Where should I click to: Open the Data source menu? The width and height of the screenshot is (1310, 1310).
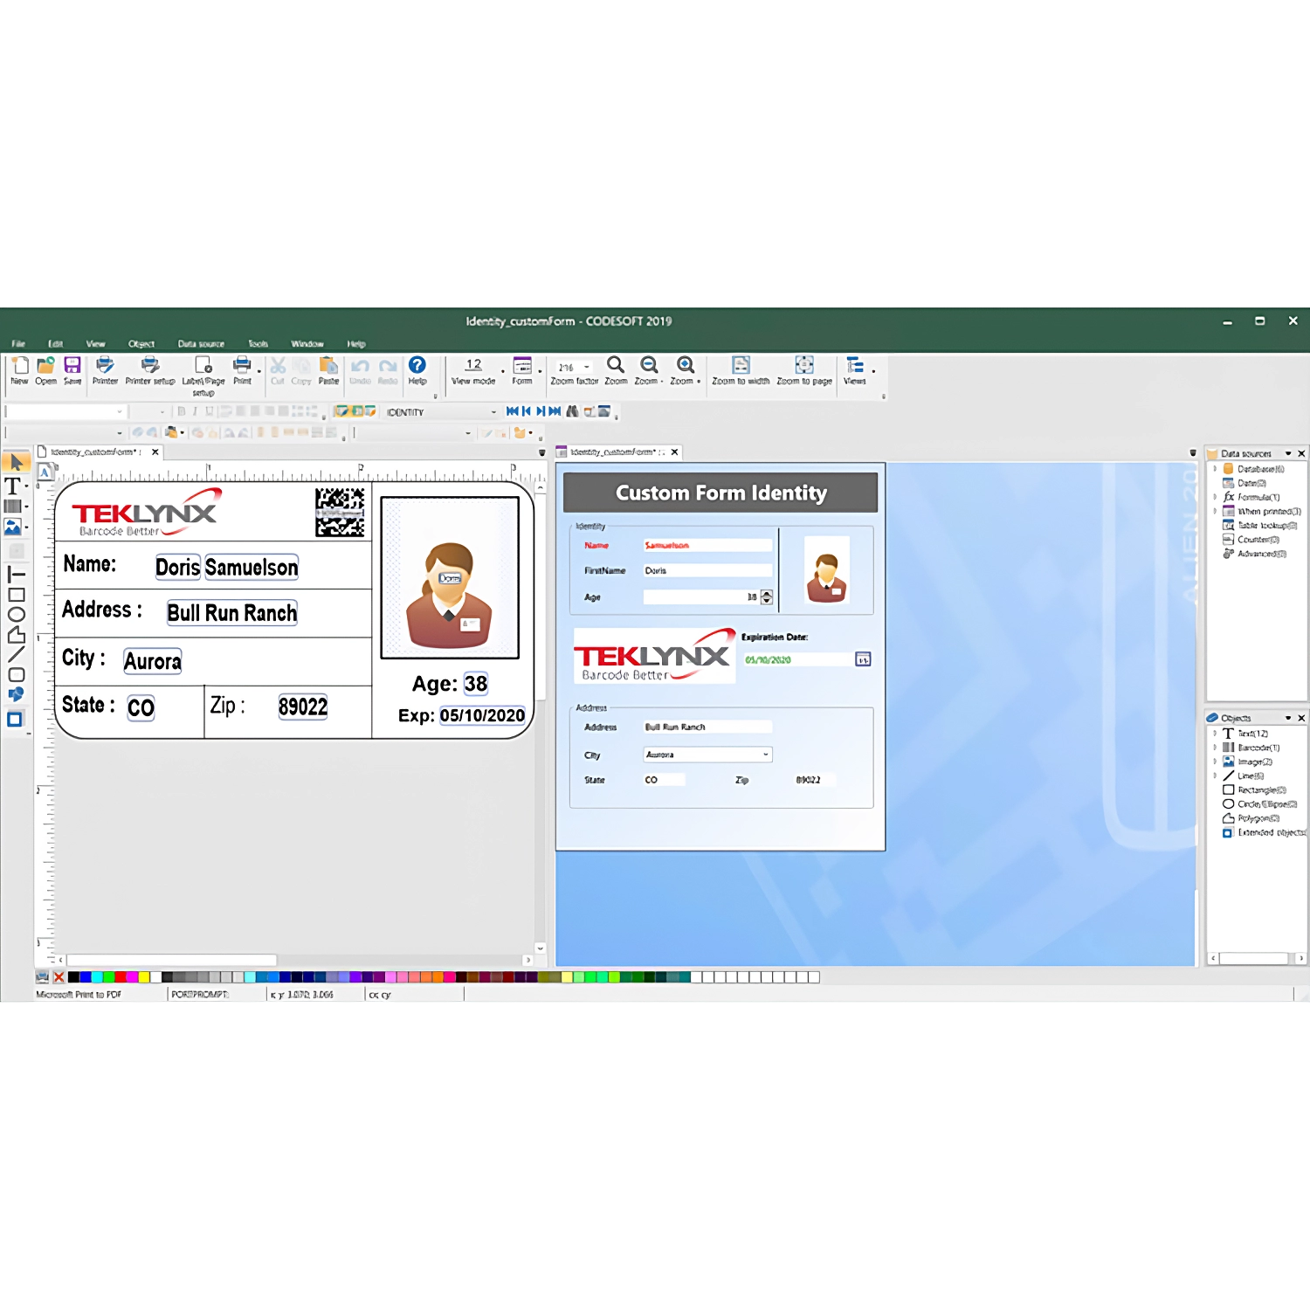point(201,344)
